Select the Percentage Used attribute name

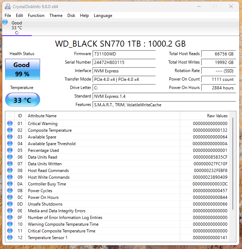tap(43, 150)
